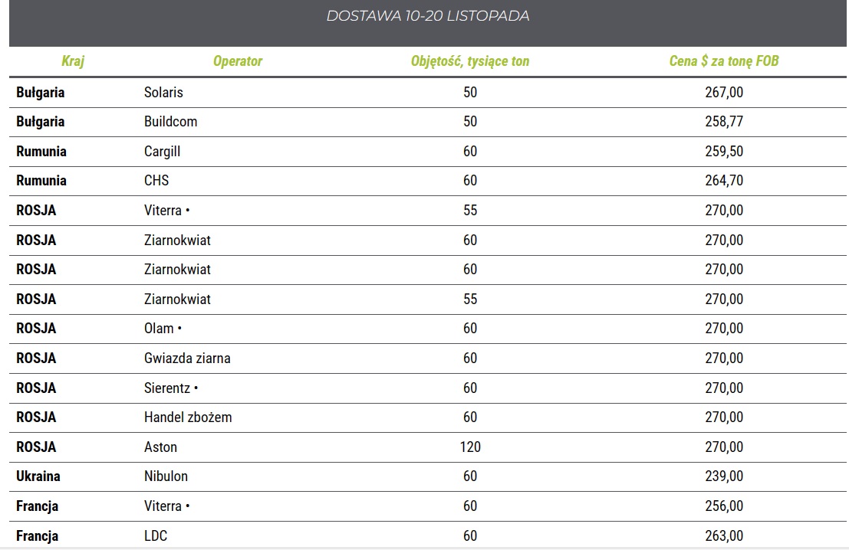The image size is (849, 550).
Task: Select the operator name 'Aston'
Action: tap(160, 447)
